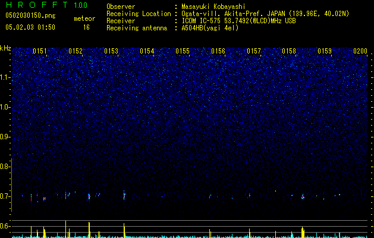Image resolution: width=374 pixels, height=238 pixels.
Task: Click the Receiving Location label
Action: pyautogui.click(x=139, y=14)
